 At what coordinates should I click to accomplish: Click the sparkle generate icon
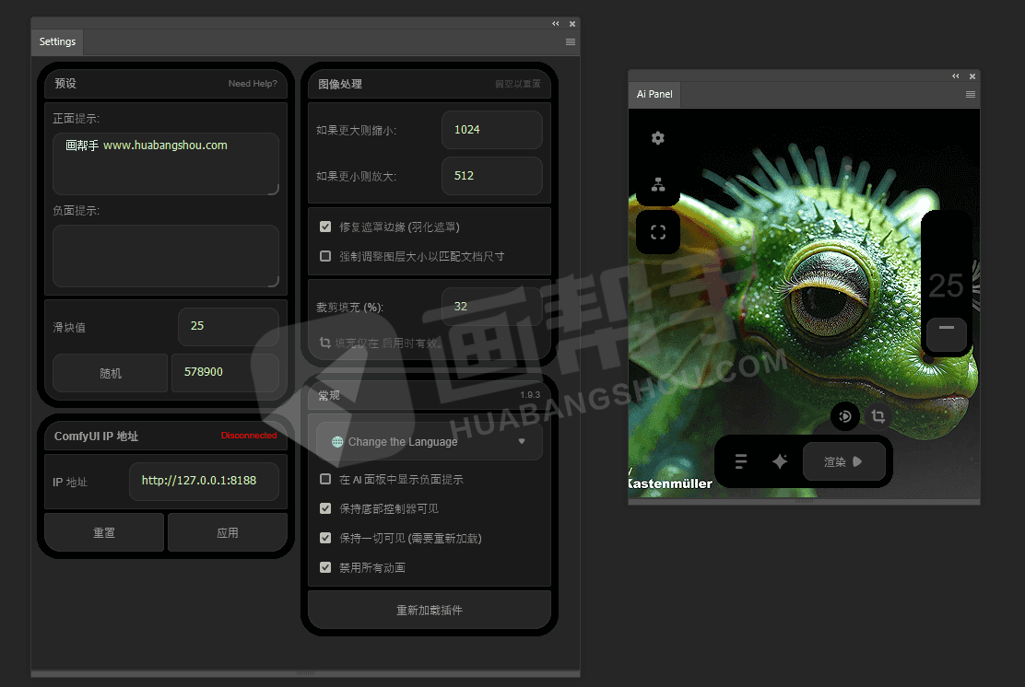tap(779, 461)
